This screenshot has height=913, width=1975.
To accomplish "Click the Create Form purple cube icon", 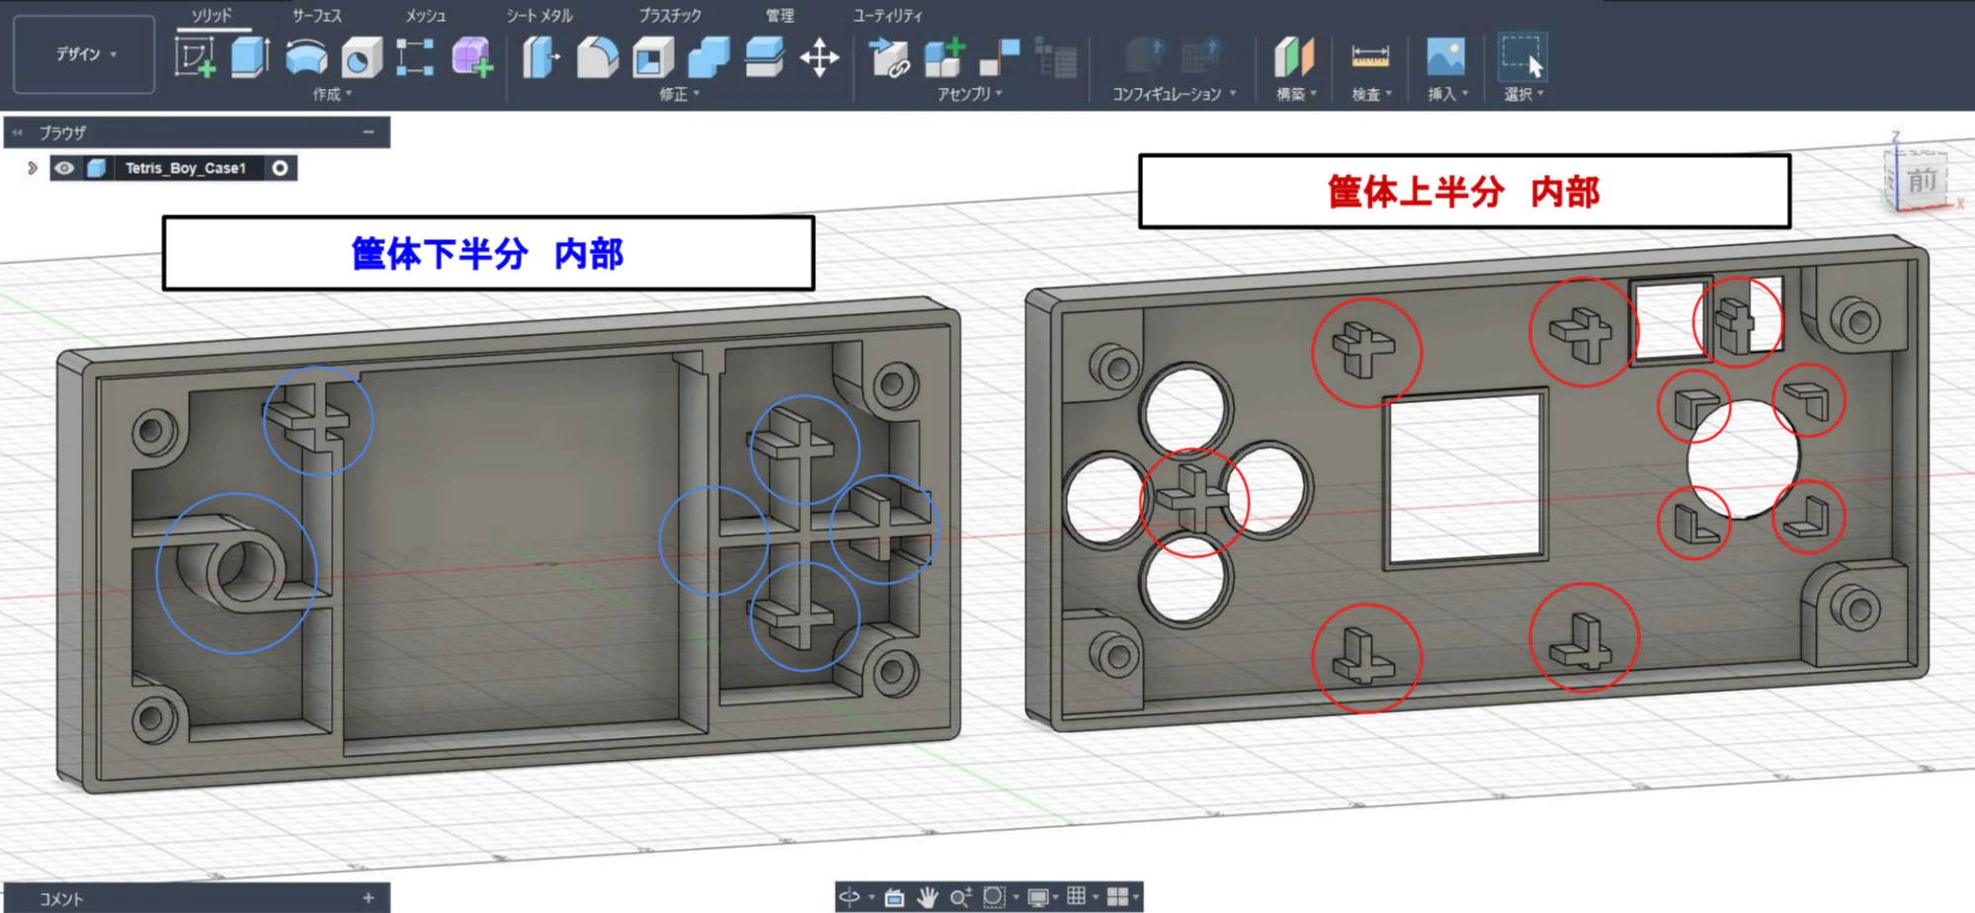I will pyautogui.click(x=472, y=57).
